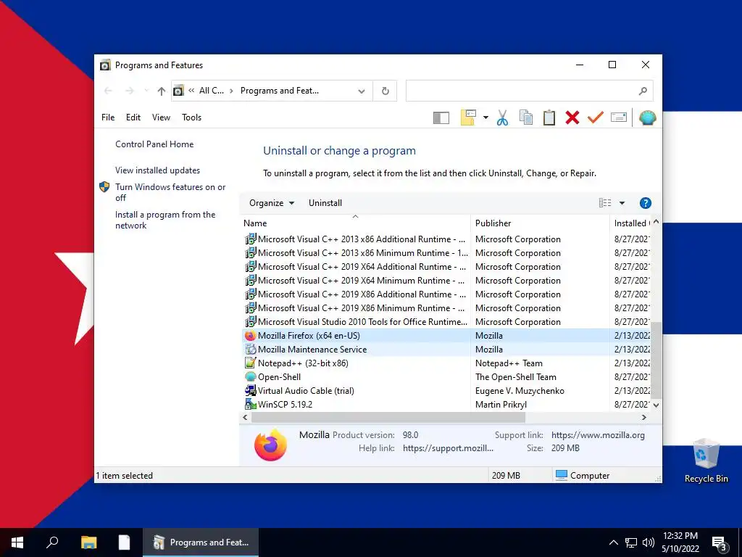Viewport: 742px width, 557px height.
Task: Click the navigation pane toggle icon in toolbar
Action: point(441,117)
